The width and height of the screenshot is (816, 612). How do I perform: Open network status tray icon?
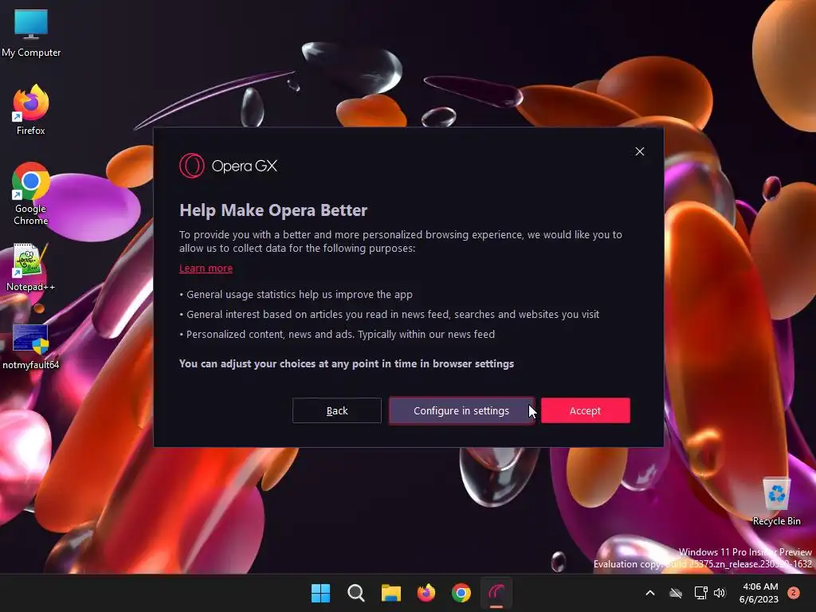[700, 593]
